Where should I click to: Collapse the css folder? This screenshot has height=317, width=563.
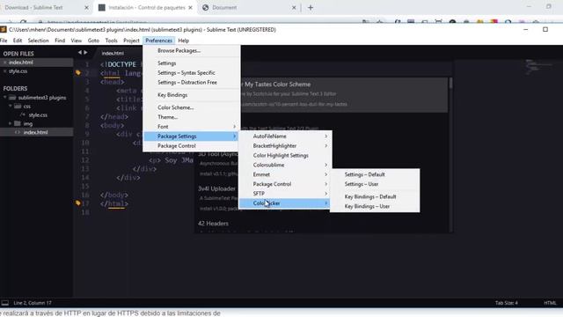(10, 107)
